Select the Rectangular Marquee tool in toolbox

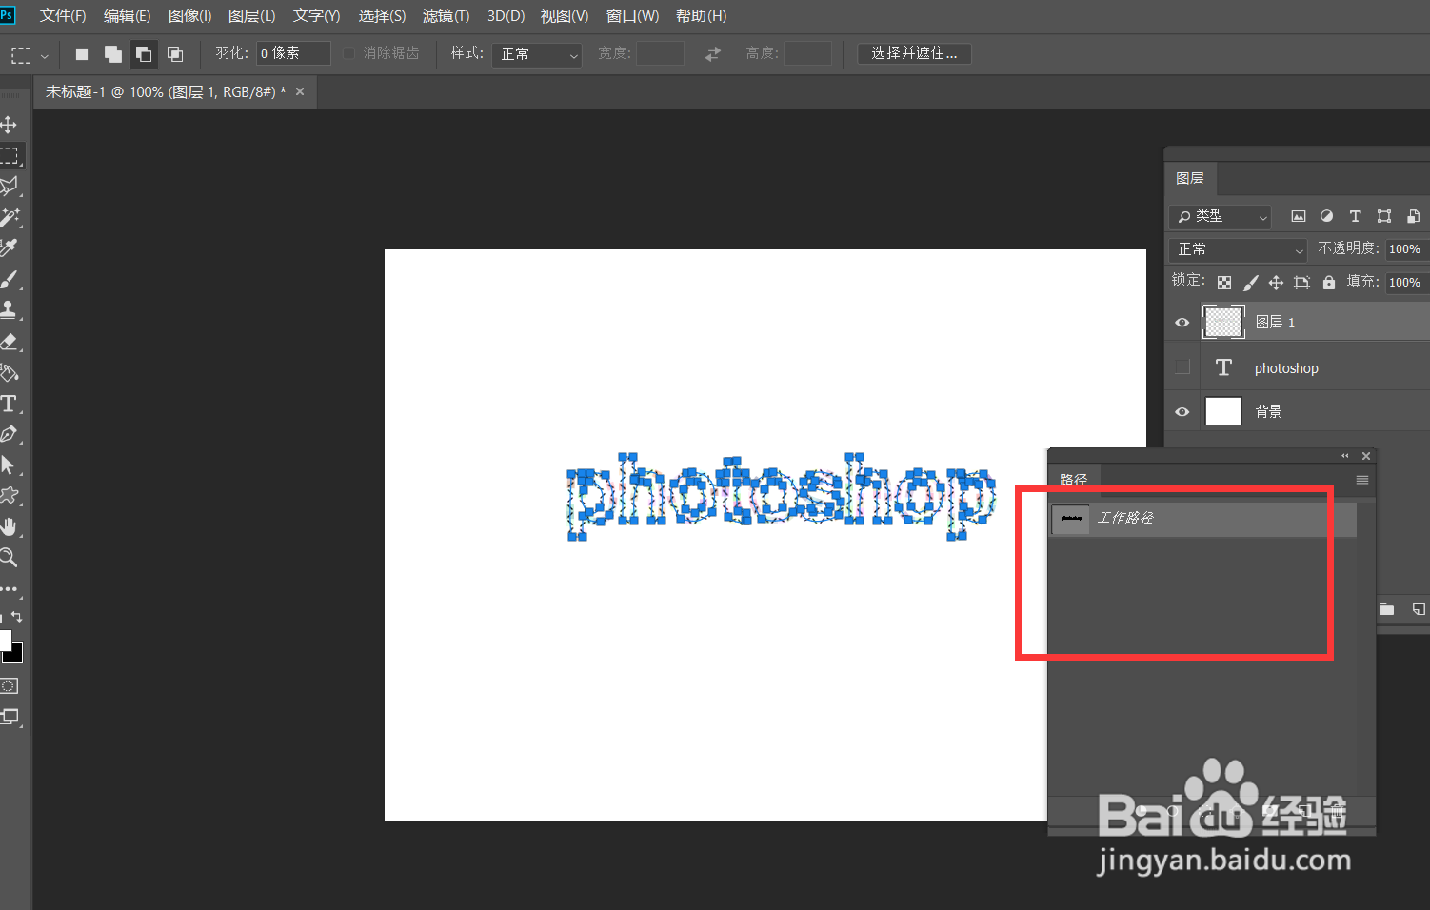[10, 155]
